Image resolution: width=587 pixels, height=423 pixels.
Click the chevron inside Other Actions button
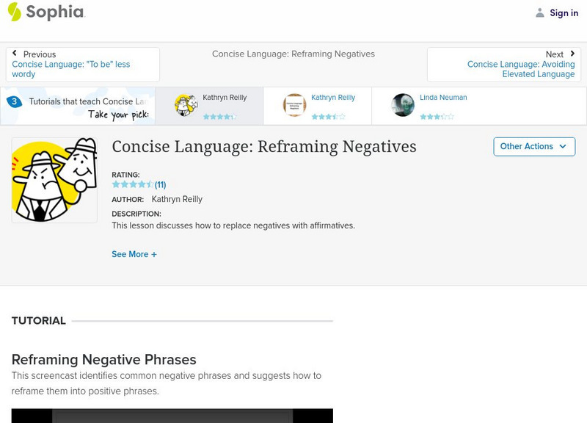(x=564, y=146)
